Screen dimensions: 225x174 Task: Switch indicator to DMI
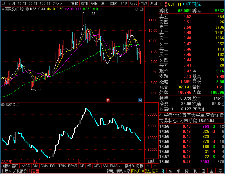point(36,166)
